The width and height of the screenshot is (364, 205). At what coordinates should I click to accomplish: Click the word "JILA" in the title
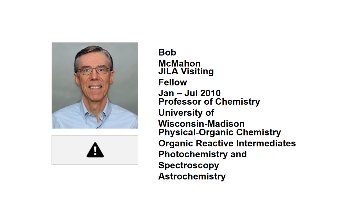(168, 71)
